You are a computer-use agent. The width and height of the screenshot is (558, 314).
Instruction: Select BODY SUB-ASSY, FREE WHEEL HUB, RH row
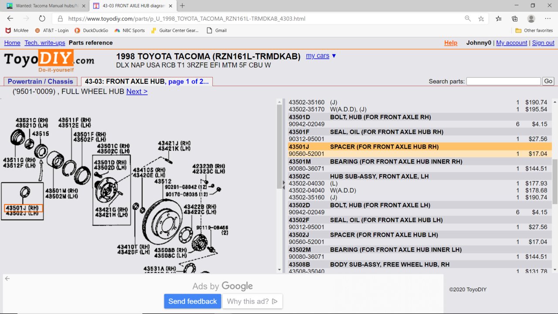(x=420, y=264)
